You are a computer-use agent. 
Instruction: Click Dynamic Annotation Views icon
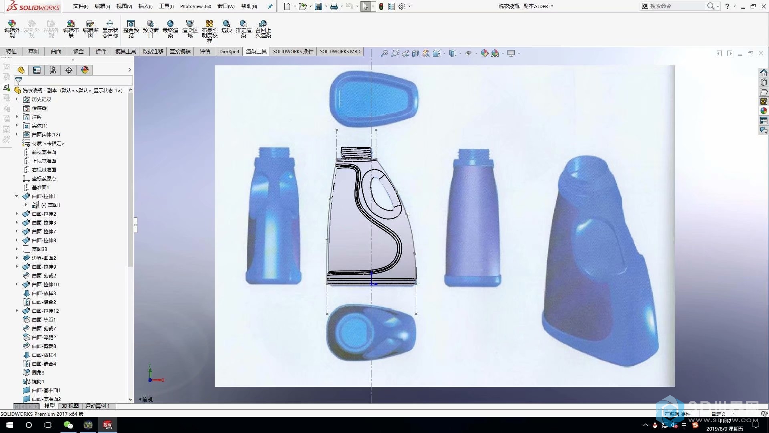click(x=426, y=53)
